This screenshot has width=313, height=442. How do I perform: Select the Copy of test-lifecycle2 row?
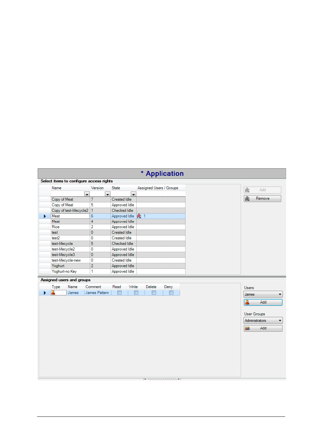click(112, 211)
